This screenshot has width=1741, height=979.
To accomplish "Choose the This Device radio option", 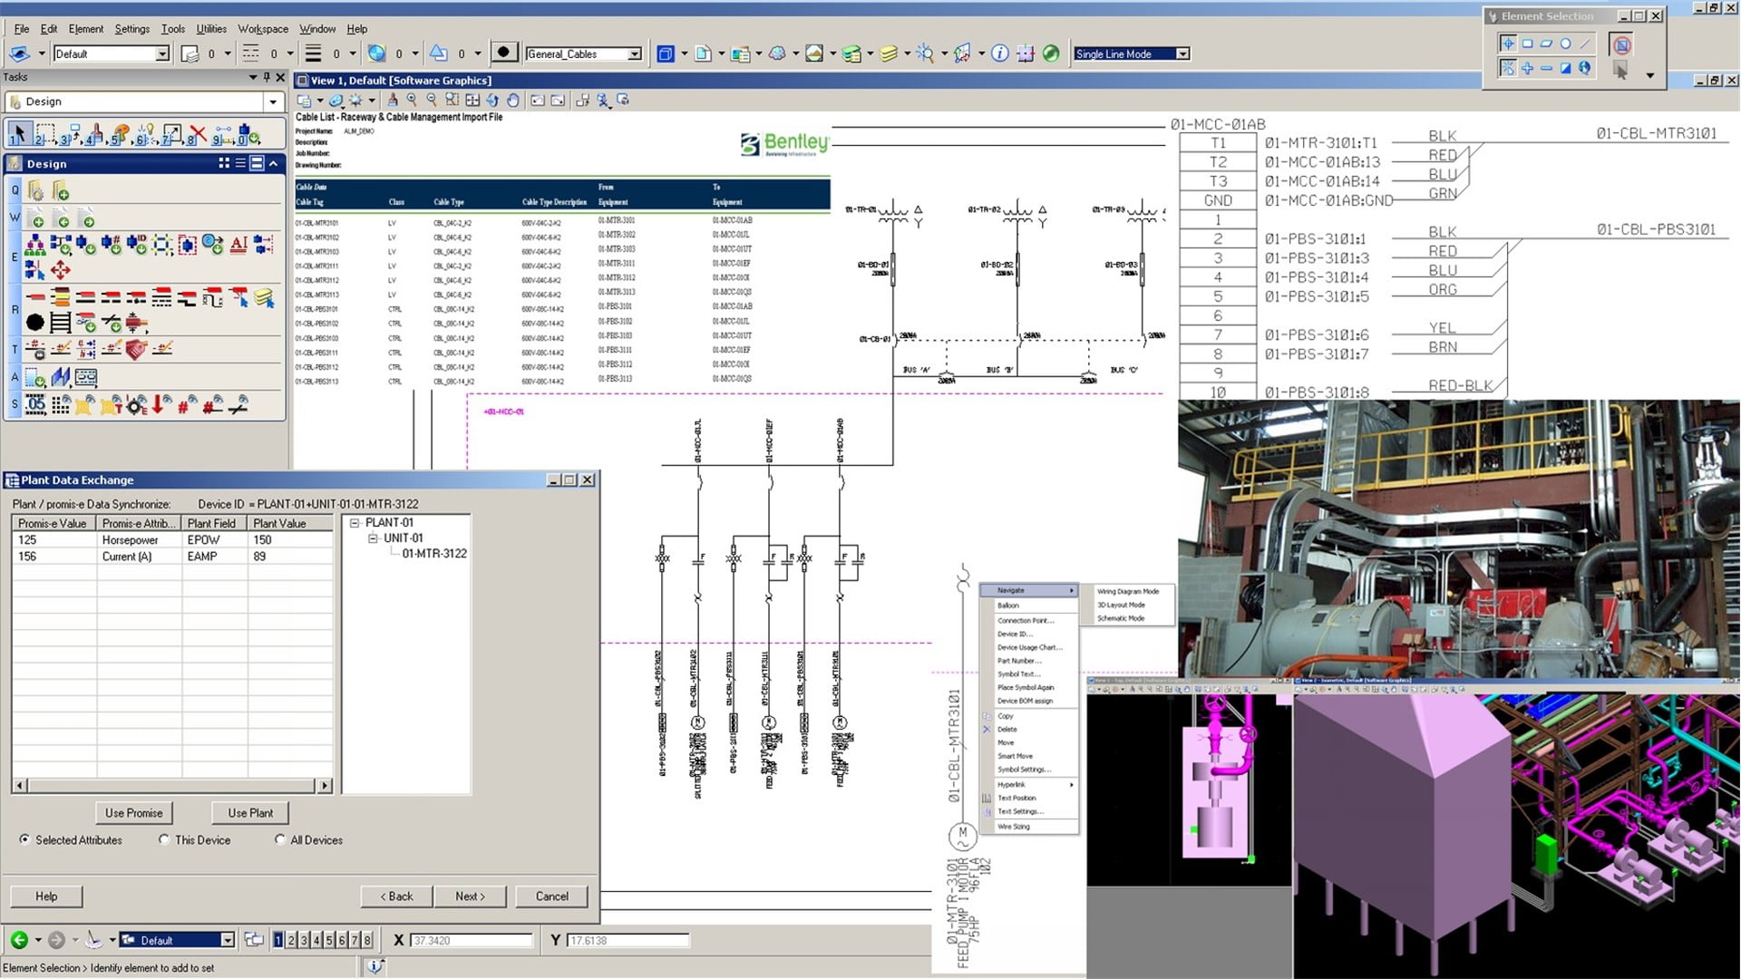I will [163, 840].
